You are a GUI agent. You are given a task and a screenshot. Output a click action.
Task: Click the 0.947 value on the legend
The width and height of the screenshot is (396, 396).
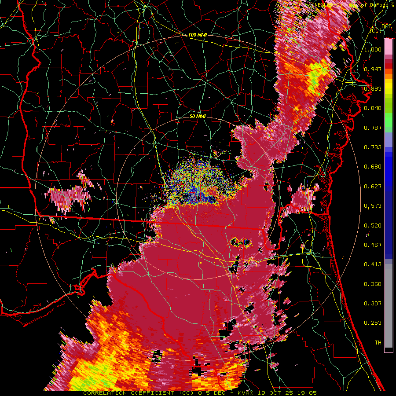click(373, 69)
